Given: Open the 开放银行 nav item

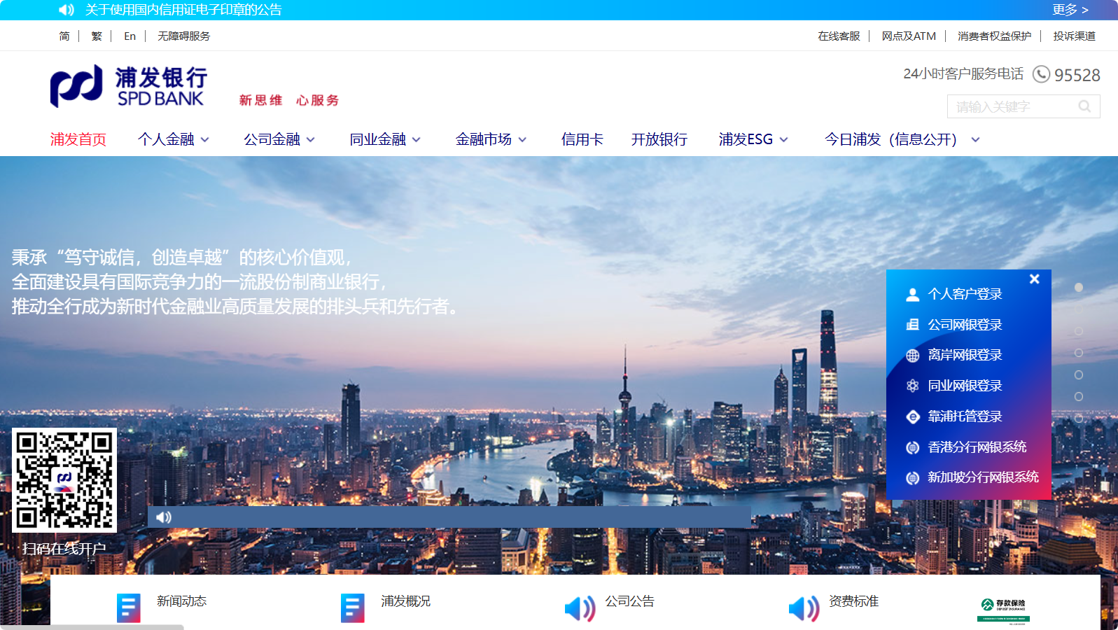Looking at the screenshot, I should [x=659, y=139].
